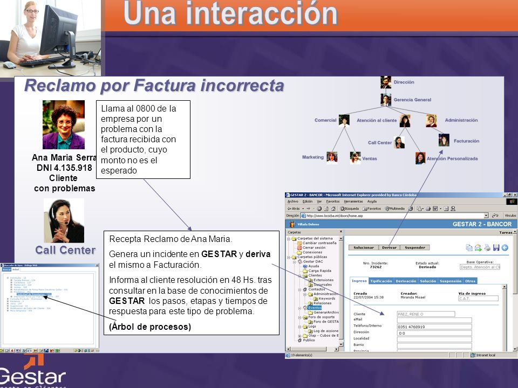This screenshot has height=388, width=518.
Task: Click folder tree horizontal scroll right arrow
Action: click(x=336, y=349)
